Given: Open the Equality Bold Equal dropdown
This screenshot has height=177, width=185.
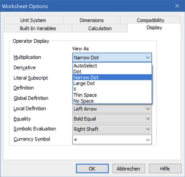Looking at the screenshot, I should coord(112,119).
